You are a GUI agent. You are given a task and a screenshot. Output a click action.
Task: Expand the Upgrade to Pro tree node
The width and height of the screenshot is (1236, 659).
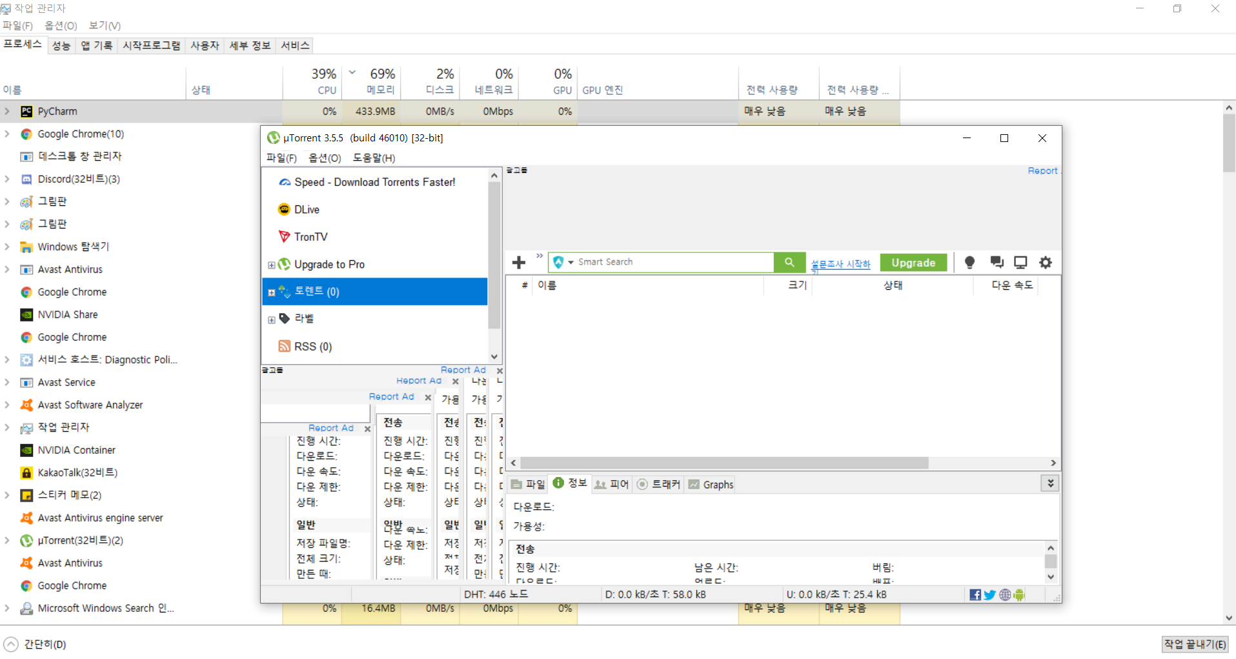click(272, 265)
